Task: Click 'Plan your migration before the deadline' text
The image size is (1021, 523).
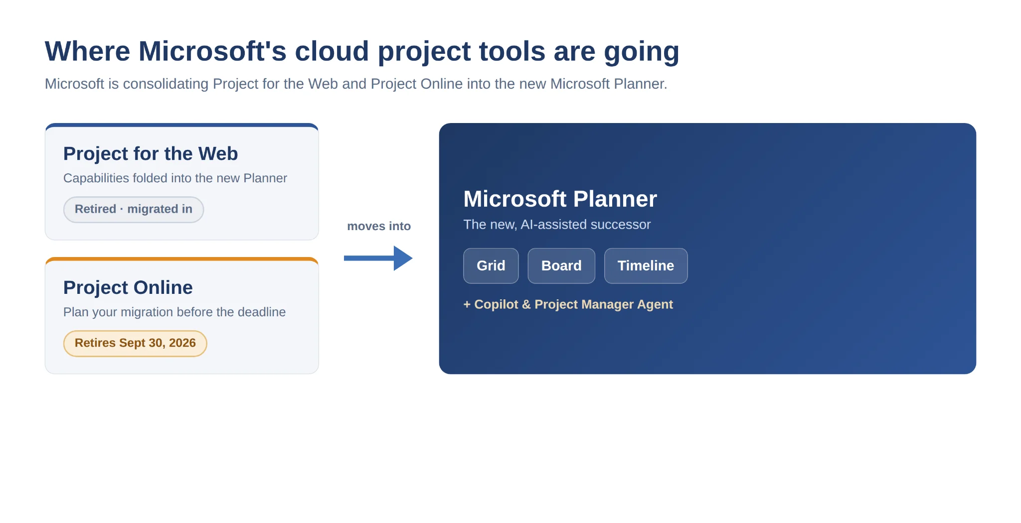Action: 174,312
